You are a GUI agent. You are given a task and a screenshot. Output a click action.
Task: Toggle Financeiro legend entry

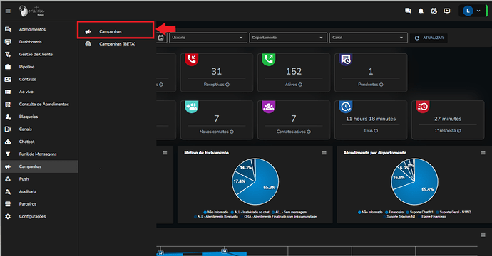click(394, 212)
